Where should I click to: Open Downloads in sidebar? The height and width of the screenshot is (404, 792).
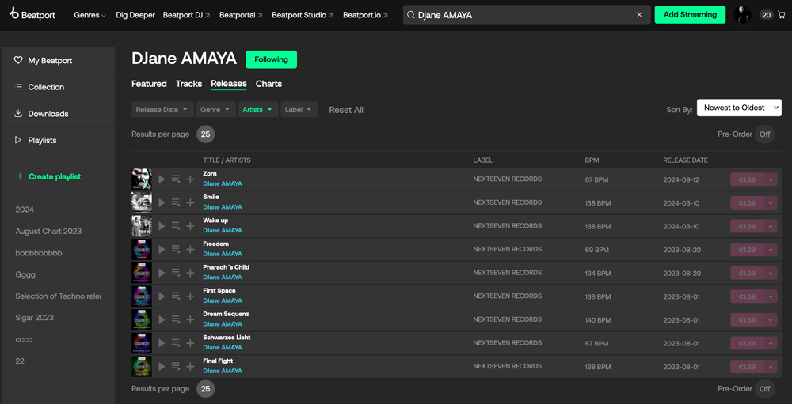59,114
